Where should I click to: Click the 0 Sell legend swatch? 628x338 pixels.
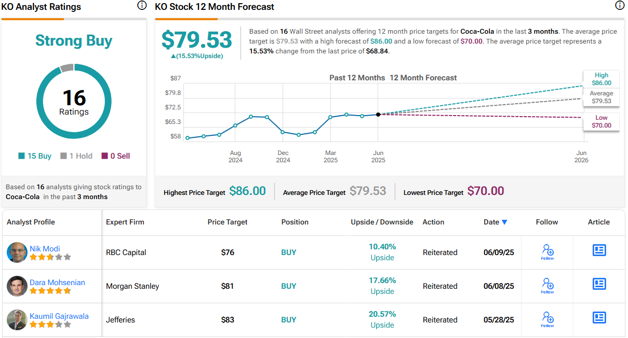104,156
